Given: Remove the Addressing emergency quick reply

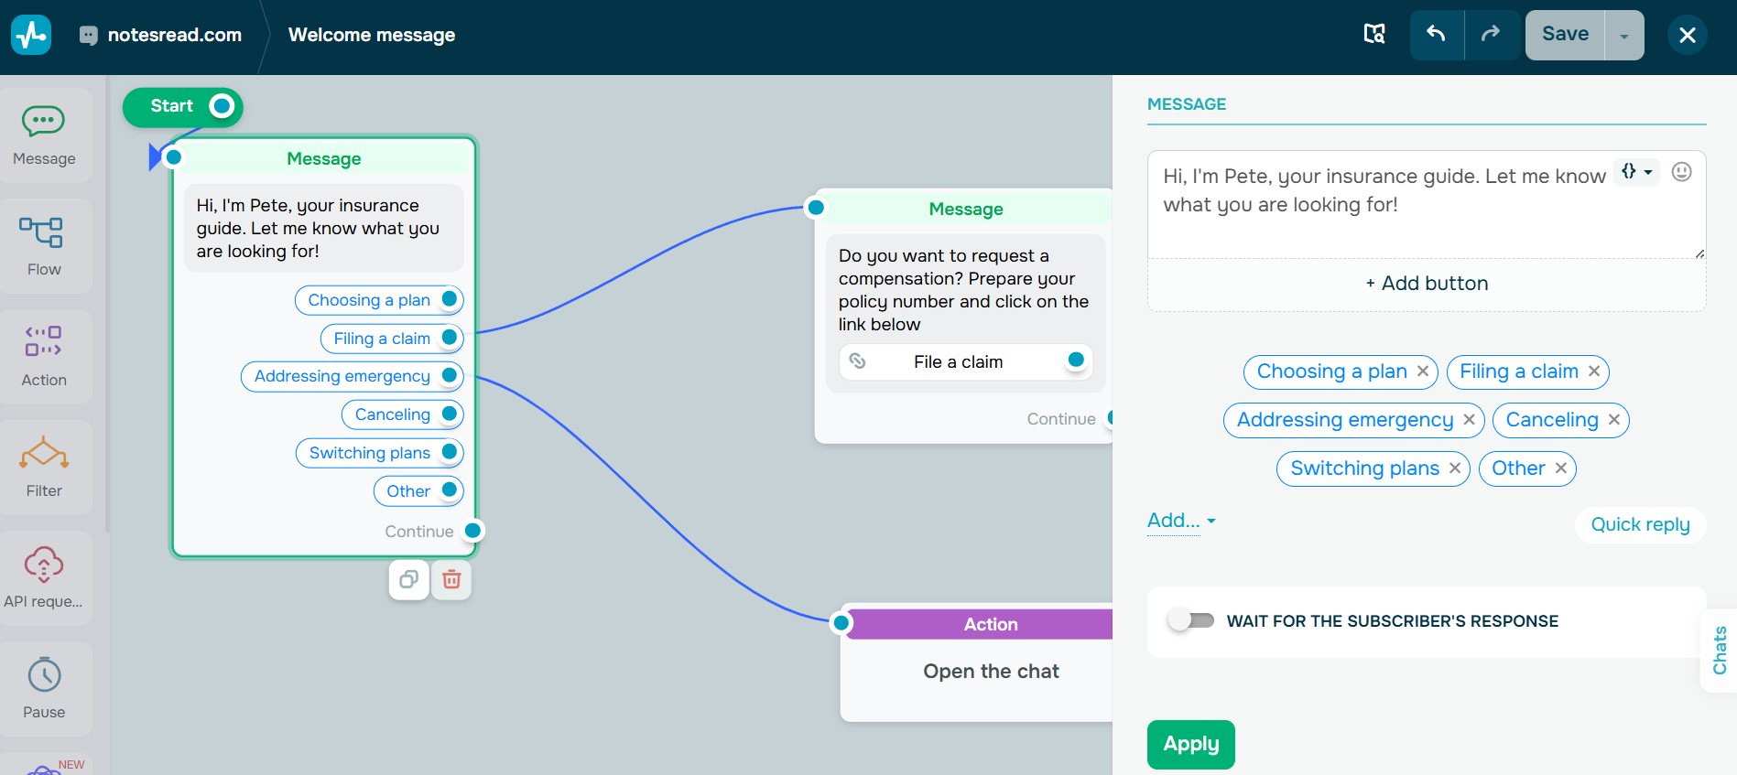Looking at the screenshot, I should [1469, 419].
